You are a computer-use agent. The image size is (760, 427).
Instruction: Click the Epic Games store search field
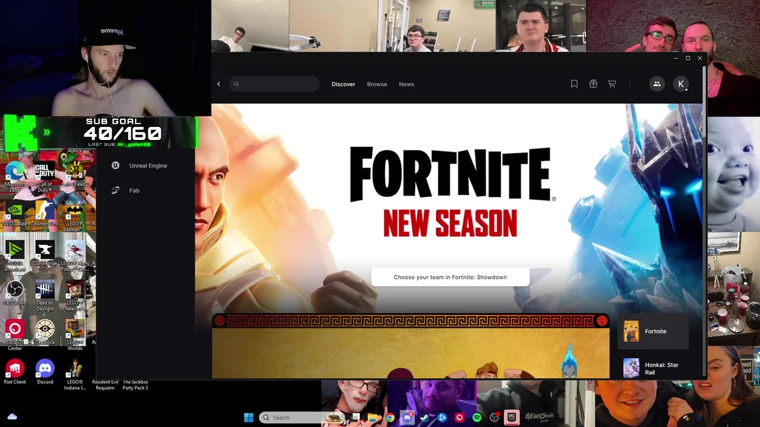pyautogui.click(x=274, y=84)
